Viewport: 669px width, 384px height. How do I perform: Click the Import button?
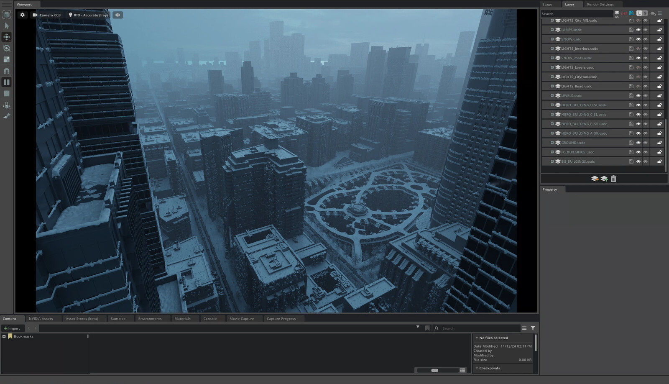click(12, 328)
